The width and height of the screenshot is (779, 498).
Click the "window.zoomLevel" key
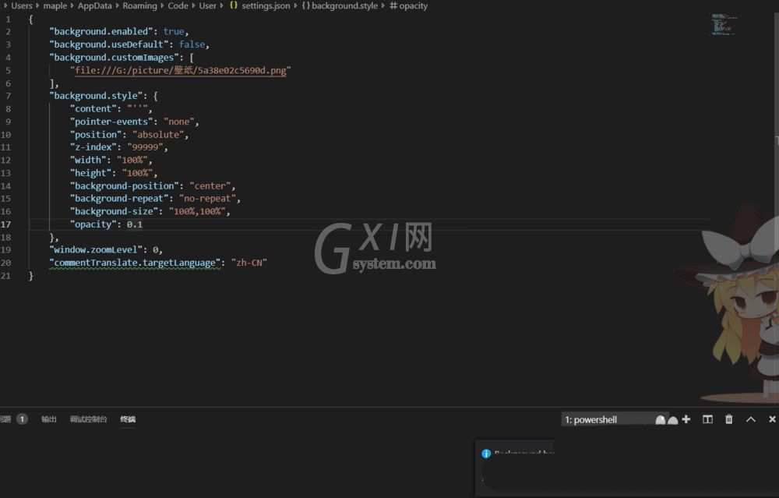point(96,249)
